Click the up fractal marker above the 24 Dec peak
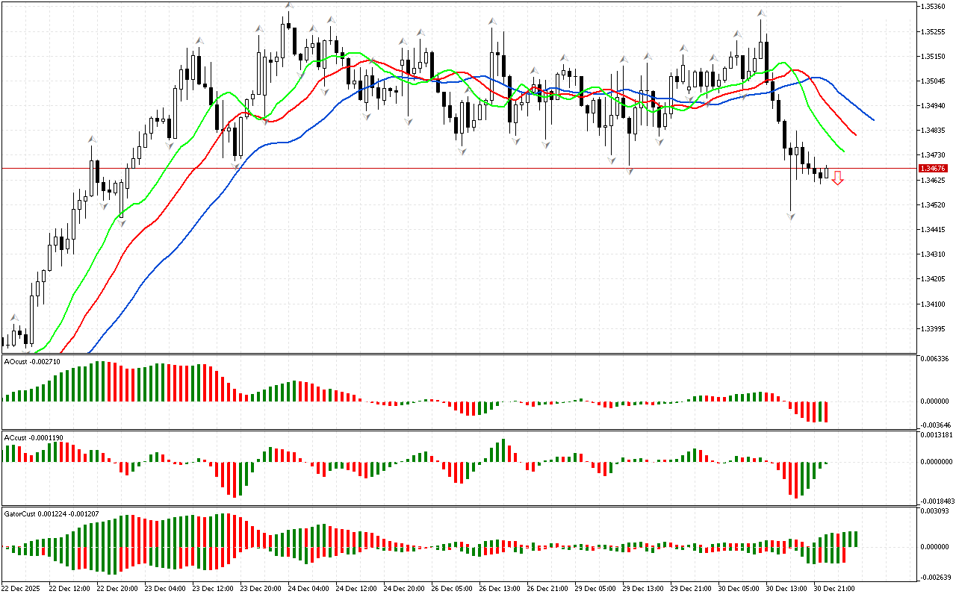The image size is (956, 597). 288,6
